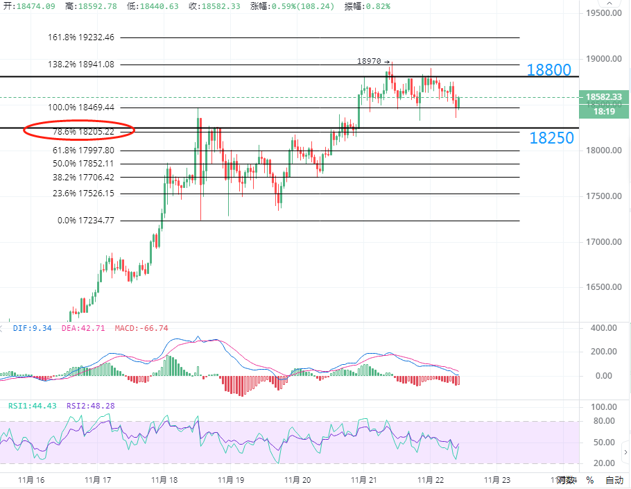
Task: Click the 开:18474.09 open value in header
Action: pos(29,6)
